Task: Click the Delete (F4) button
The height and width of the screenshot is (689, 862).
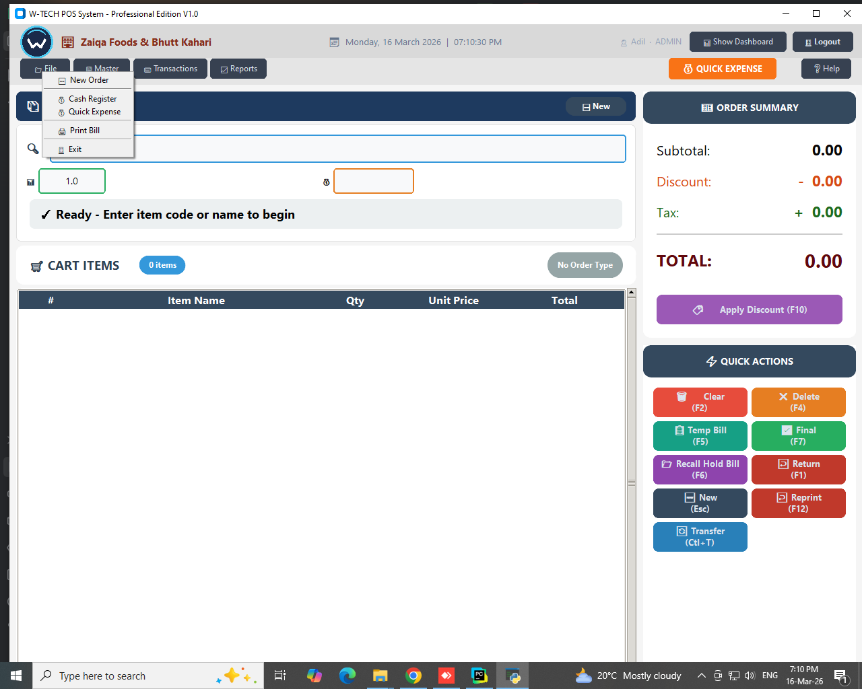Action: [799, 402]
